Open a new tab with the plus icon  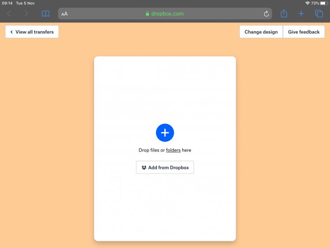301,14
